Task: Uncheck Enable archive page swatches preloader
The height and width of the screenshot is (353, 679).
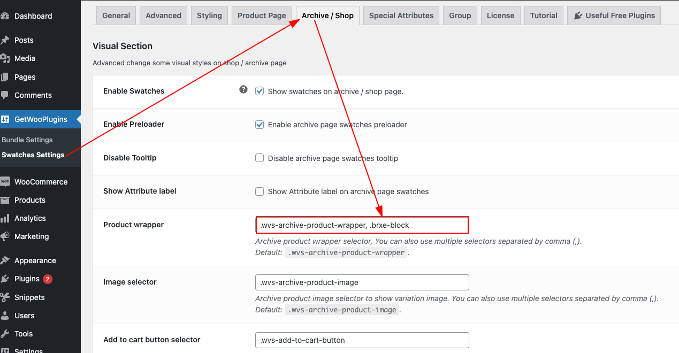Action: pyautogui.click(x=260, y=125)
